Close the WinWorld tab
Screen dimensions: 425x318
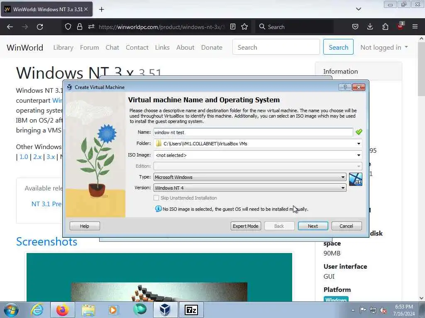pyautogui.click(x=86, y=9)
